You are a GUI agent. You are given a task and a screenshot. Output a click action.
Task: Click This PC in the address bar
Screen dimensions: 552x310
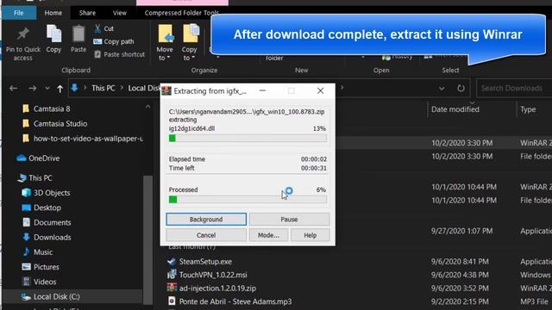pos(103,88)
